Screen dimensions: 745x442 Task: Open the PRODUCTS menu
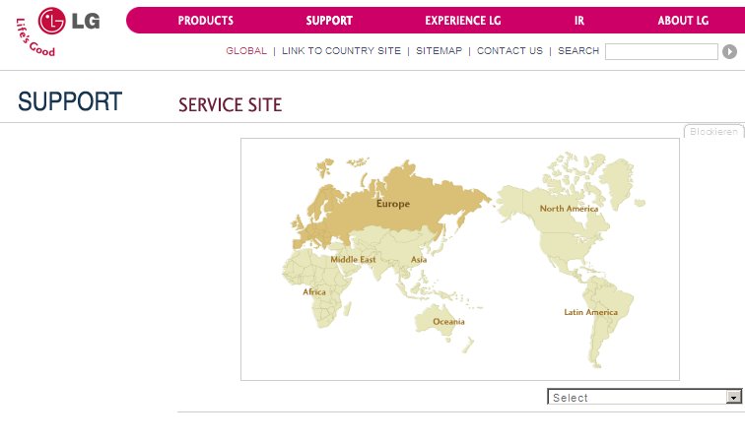point(205,21)
